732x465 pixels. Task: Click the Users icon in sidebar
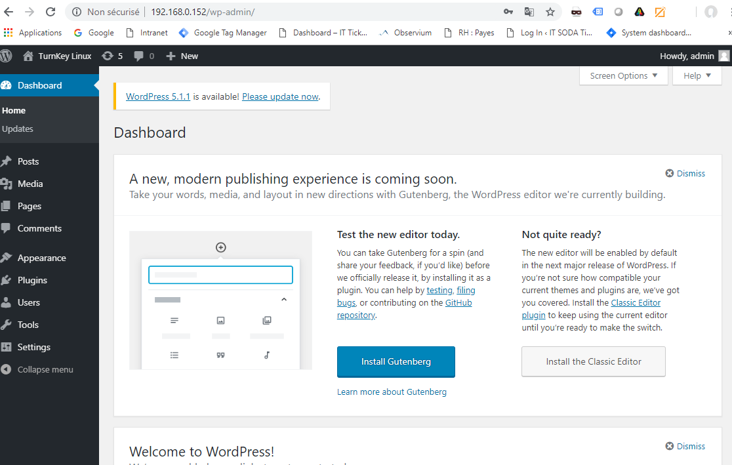click(6, 302)
